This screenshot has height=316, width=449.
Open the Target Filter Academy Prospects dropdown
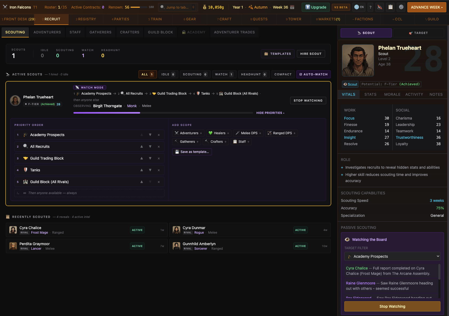392,256
